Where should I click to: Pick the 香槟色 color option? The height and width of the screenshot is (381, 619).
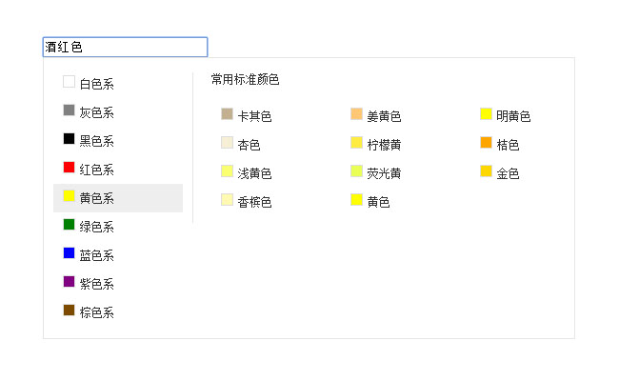pyautogui.click(x=247, y=202)
